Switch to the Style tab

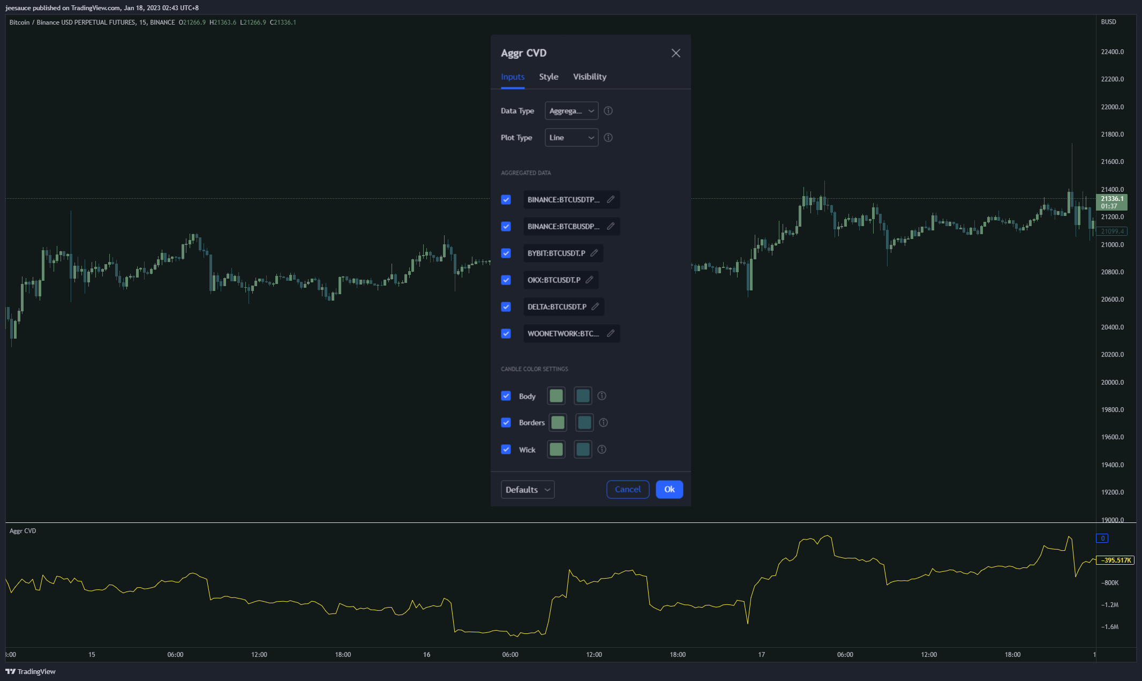click(x=549, y=77)
